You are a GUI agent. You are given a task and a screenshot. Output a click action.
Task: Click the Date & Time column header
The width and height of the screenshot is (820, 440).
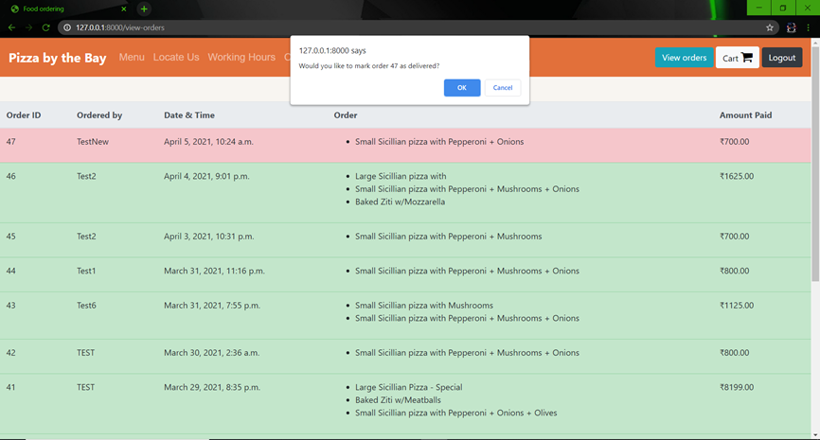[x=189, y=114]
